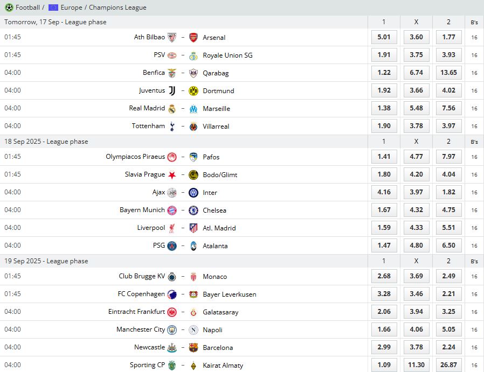Click the Europe flag icon in breadcrumb
484x372 pixels.
point(53,8)
